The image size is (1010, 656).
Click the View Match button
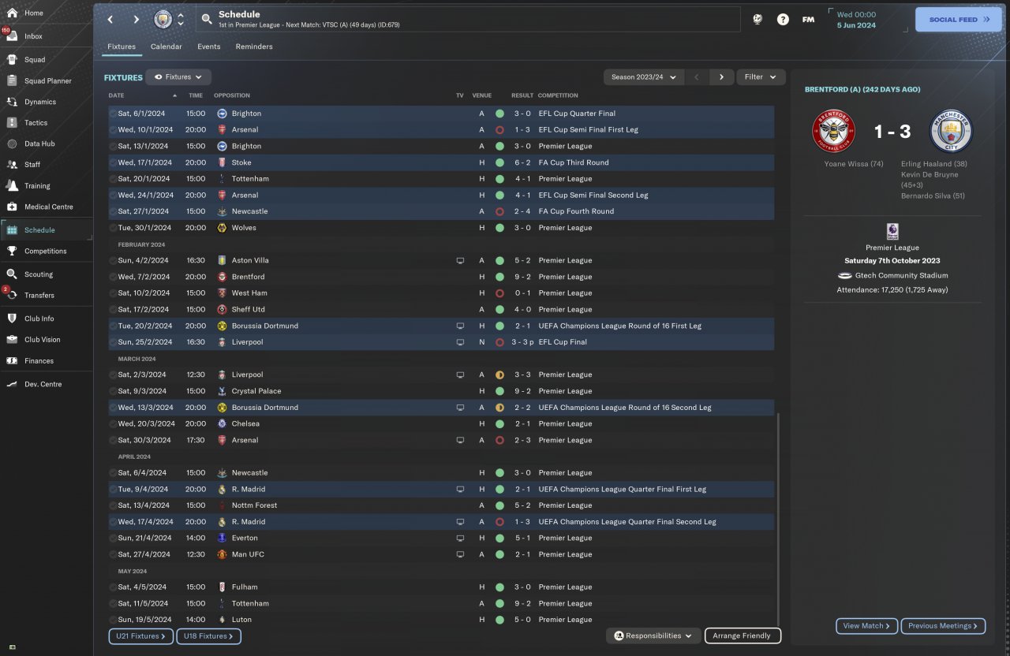pos(866,626)
